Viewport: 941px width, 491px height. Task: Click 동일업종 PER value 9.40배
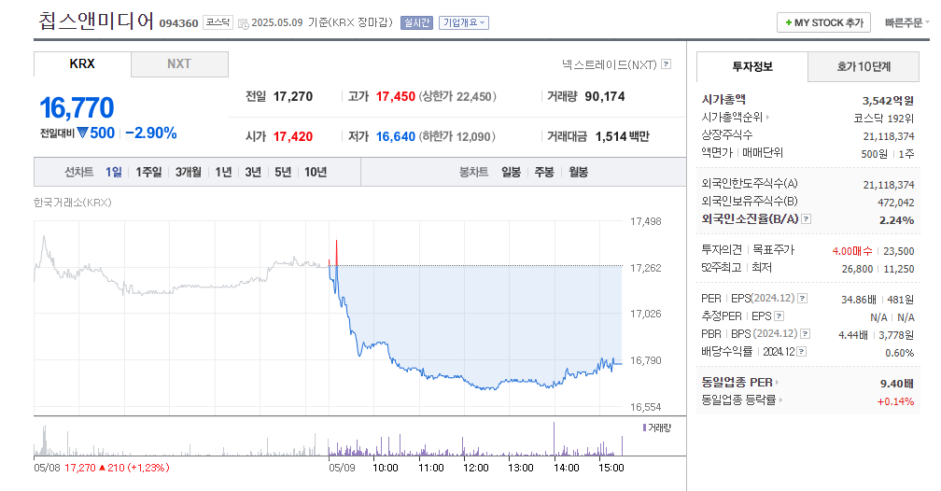pos(897,384)
